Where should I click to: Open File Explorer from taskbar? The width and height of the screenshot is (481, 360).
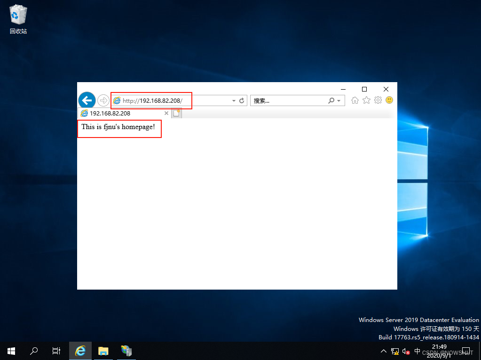coord(103,351)
